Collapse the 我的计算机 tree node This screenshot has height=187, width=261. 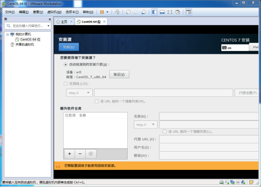point(8,34)
